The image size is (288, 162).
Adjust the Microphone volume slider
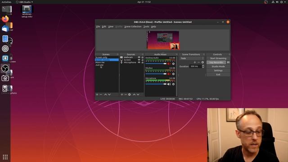coord(156,84)
